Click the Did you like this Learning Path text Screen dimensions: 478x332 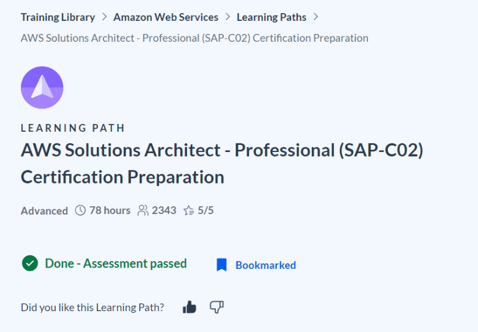point(93,308)
